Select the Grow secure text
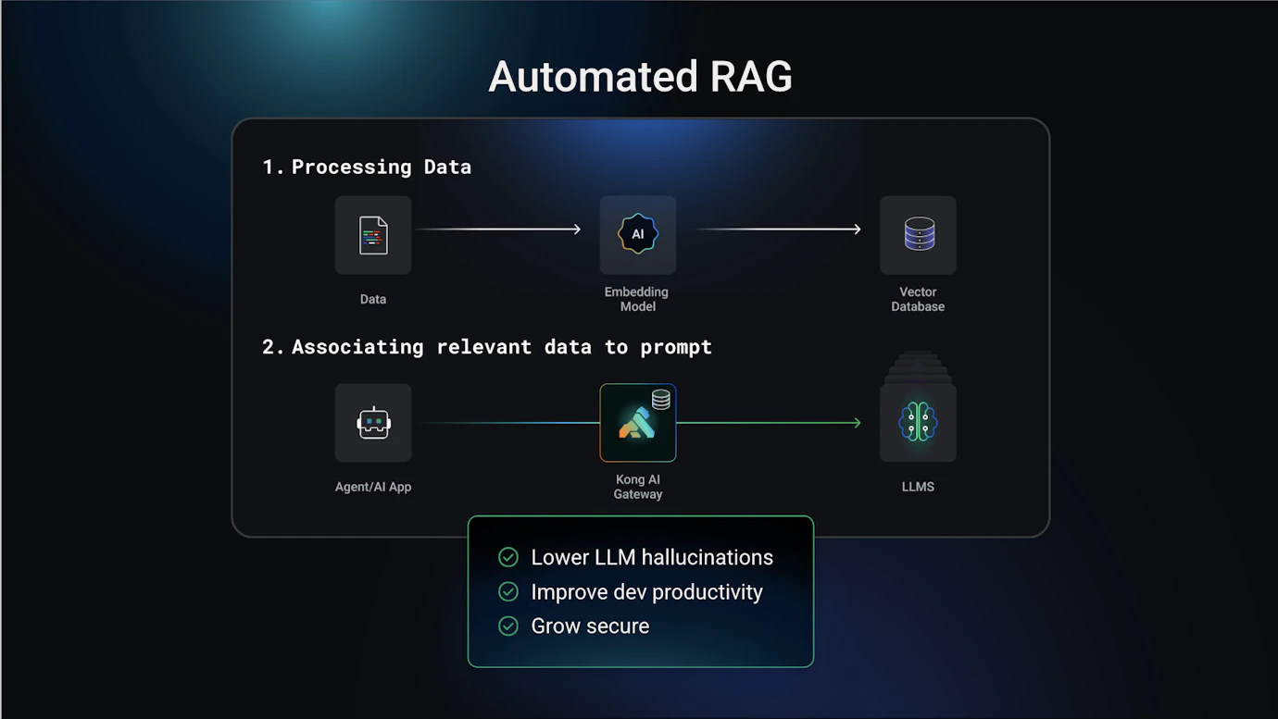 tap(590, 626)
